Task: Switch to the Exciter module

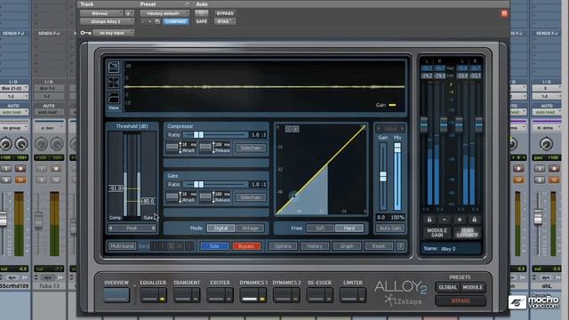Action: click(x=216, y=294)
